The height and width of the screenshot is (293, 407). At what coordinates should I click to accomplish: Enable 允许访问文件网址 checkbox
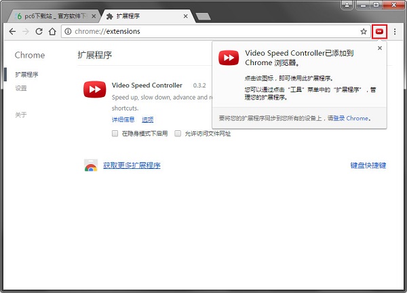pos(178,134)
